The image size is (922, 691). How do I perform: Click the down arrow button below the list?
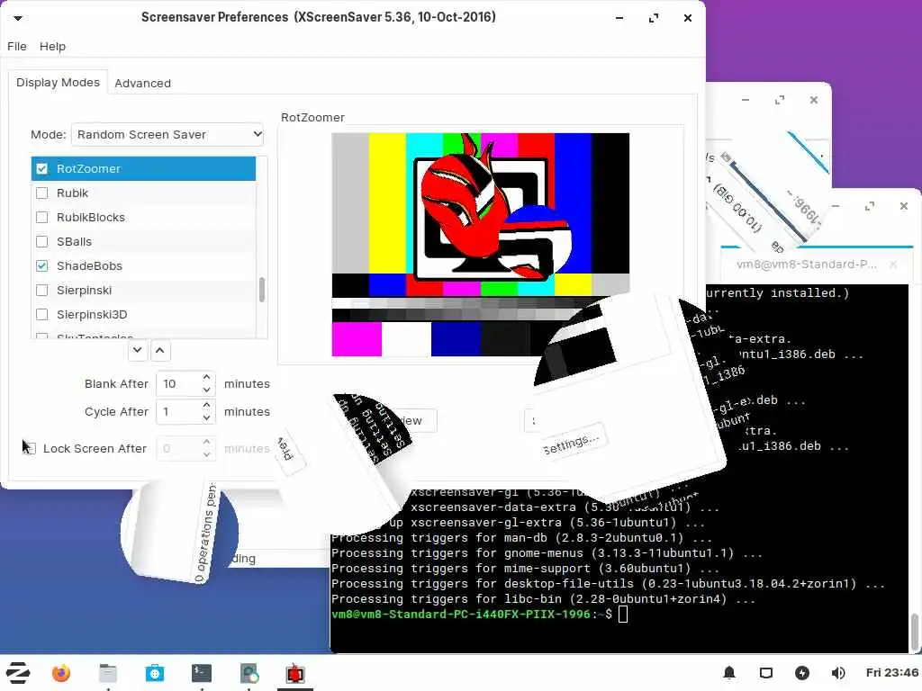(137, 350)
